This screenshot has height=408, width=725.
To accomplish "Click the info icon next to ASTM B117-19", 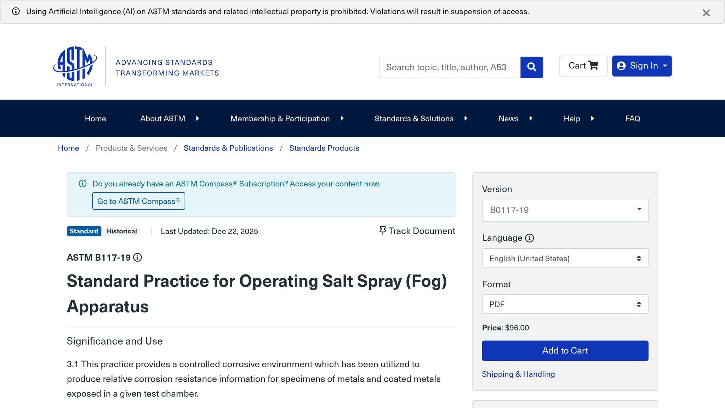I will point(138,257).
